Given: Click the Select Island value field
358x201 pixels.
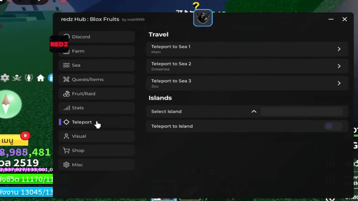Looking at the screenshot, I should [x=302, y=111].
